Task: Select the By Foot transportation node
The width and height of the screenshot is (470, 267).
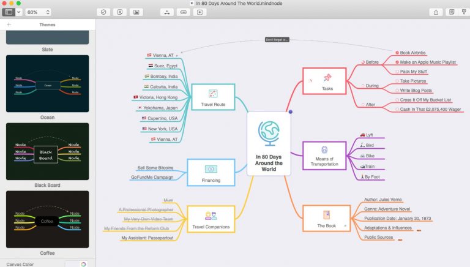Action: click(370, 177)
